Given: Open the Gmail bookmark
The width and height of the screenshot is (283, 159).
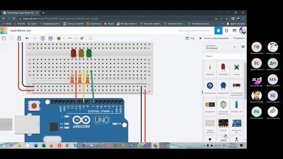Looking at the screenshot, I should (7, 23).
